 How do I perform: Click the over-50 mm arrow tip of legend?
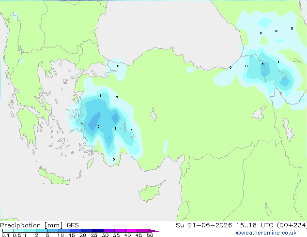pos(153,231)
